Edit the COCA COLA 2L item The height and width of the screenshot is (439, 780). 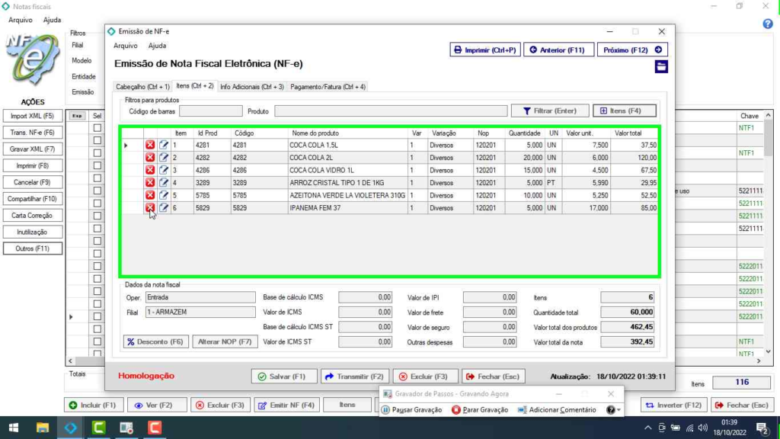click(x=164, y=158)
